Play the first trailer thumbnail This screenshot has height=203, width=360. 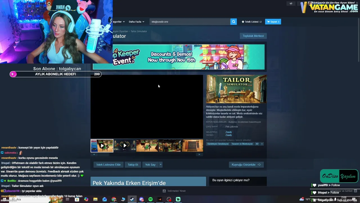(x=102, y=146)
